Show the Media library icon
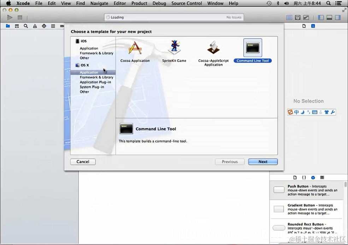 (322, 177)
